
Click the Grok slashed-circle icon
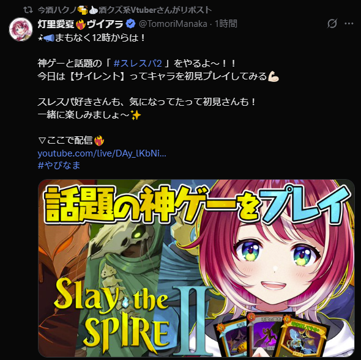click(x=332, y=23)
